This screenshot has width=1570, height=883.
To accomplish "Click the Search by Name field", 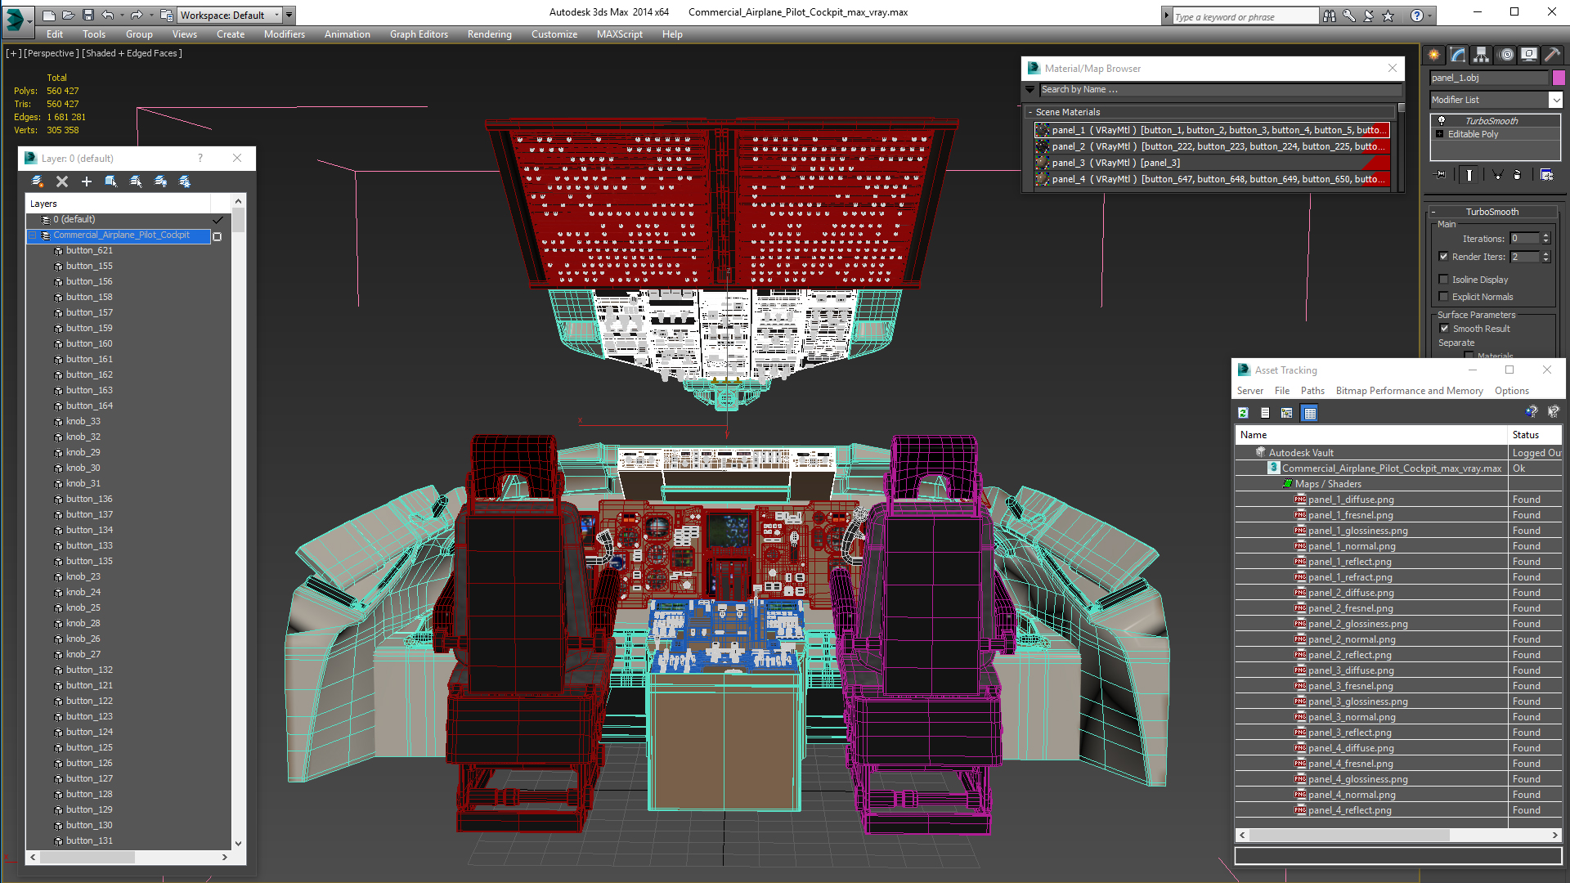I will pos(1220,90).
